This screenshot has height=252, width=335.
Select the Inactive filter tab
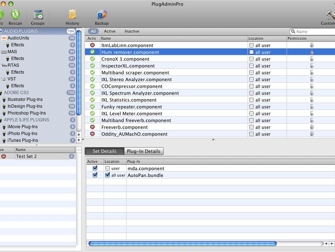[x=132, y=31]
